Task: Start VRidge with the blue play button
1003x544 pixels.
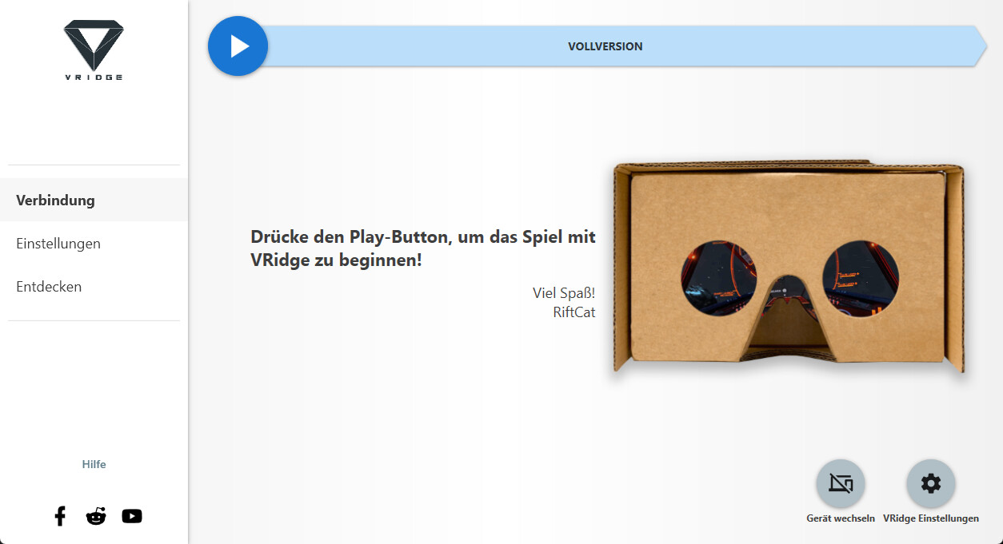Action: coord(238,46)
